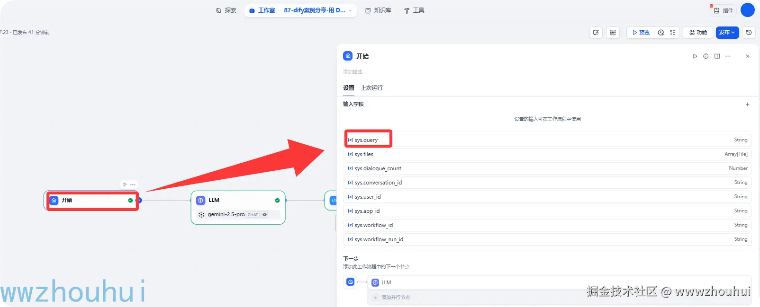Select the sys.conversation_id variable row
Image resolution: width=760 pixels, height=307 pixels.
coord(547,183)
